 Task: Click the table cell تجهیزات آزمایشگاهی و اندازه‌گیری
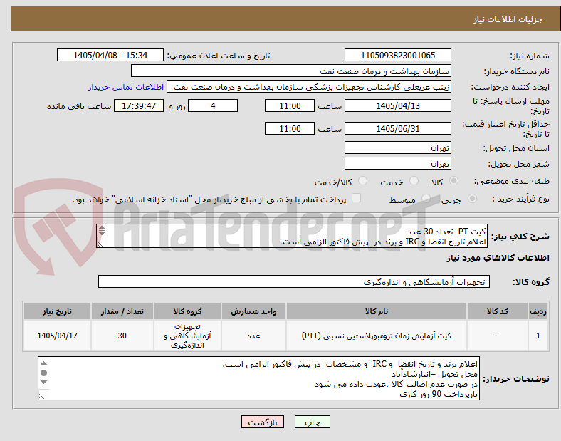tap(187, 336)
